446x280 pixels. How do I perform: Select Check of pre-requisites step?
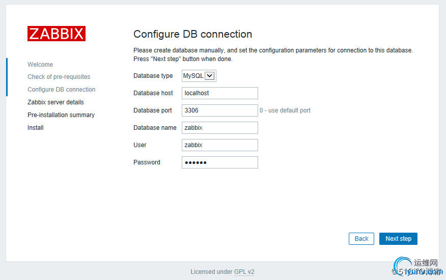click(59, 77)
